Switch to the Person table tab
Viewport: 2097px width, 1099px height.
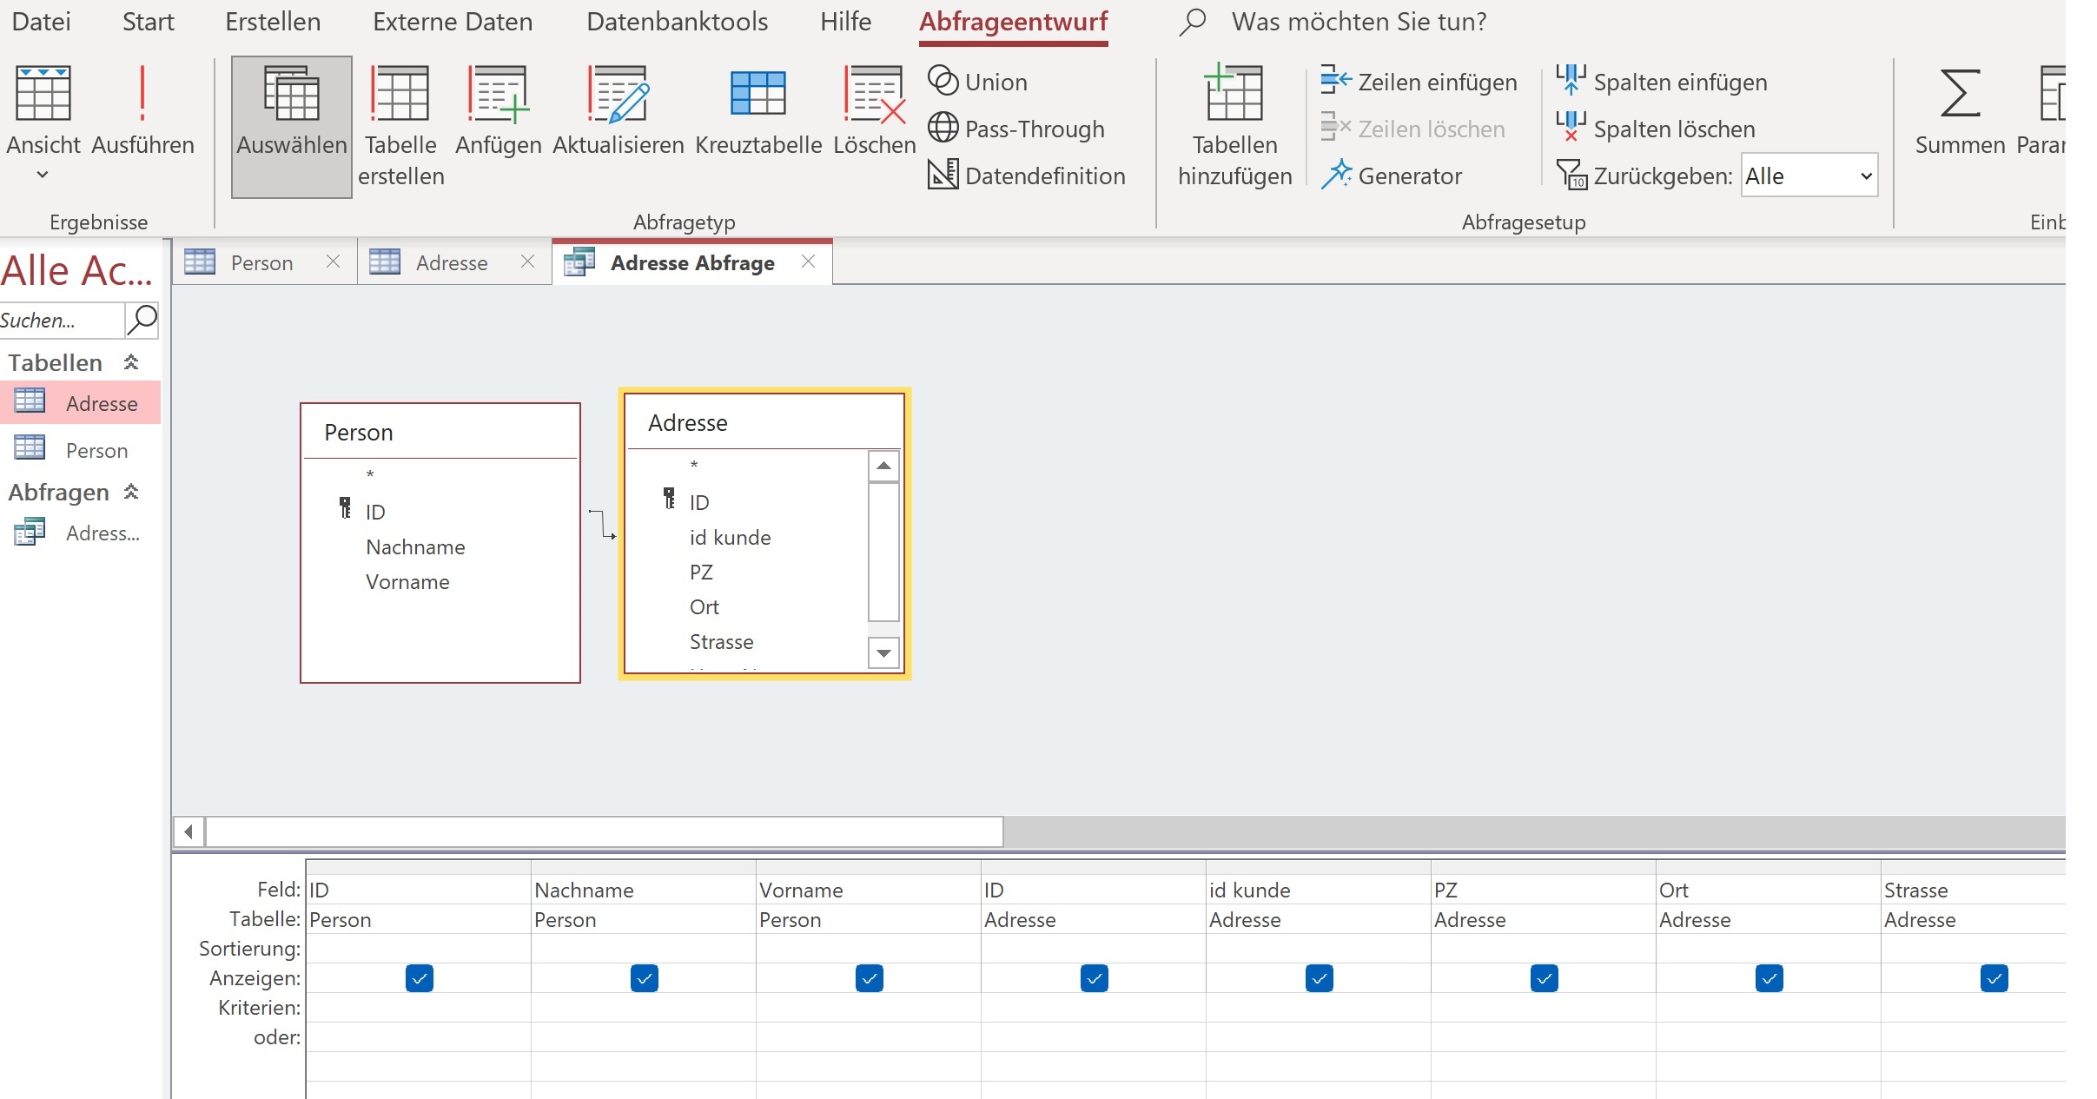(x=261, y=262)
